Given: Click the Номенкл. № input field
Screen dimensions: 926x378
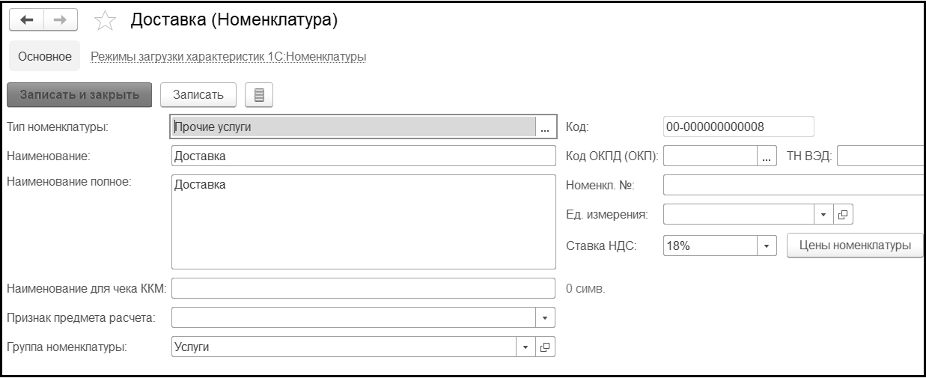Looking at the screenshot, I should tap(794, 185).
